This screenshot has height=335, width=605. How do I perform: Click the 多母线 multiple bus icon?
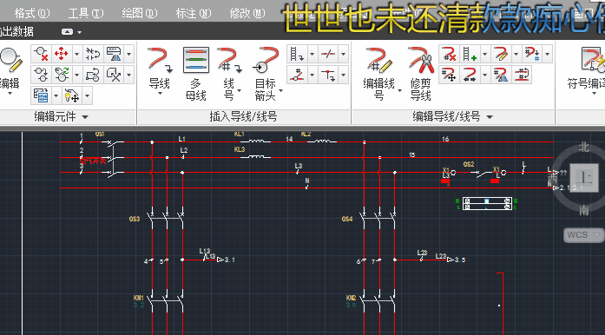coord(195,73)
